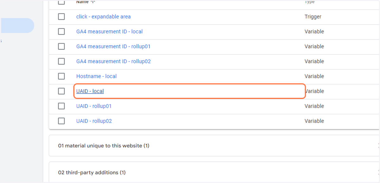This screenshot has height=183, width=380.
Task: Open 'GA4 measurement ID - local' variable
Action: [109, 31]
